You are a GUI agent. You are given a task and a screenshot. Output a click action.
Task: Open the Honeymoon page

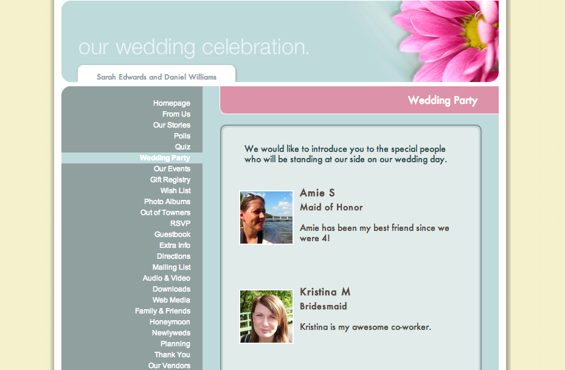click(170, 322)
